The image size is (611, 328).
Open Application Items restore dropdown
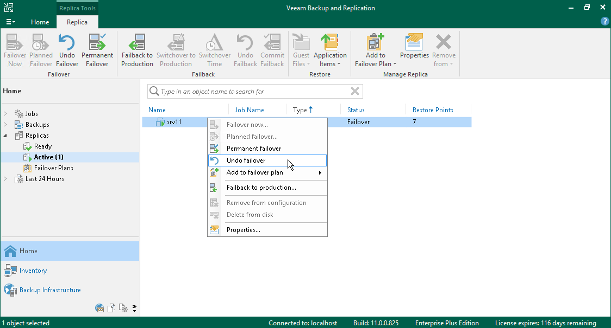[330, 50]
